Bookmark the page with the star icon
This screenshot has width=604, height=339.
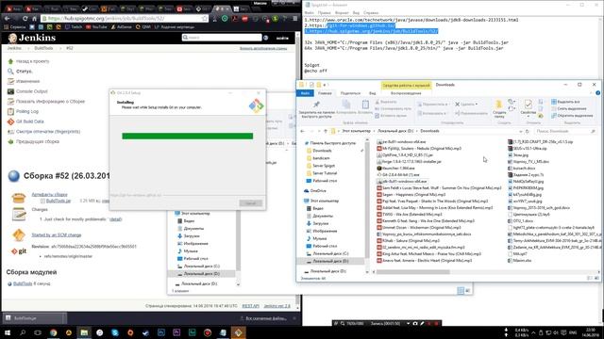pos(205,18)
